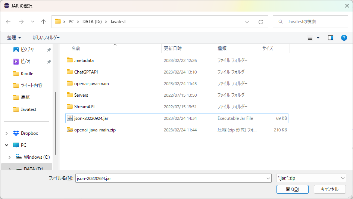This screenshot has height=199, width=353.
Task: Collapse the PC tree node
Action: click(x=7, y=145)
